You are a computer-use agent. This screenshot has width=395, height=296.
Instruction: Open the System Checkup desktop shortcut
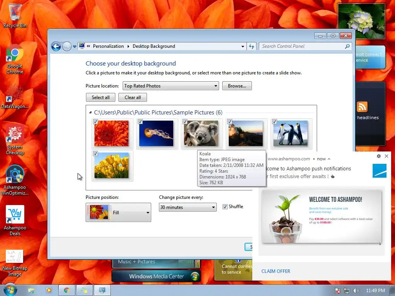[15, 140]
